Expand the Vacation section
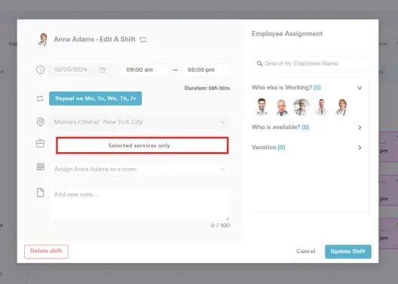Viewport: 398px width, 284px height. pyautogui.click(x=360, y=148)
